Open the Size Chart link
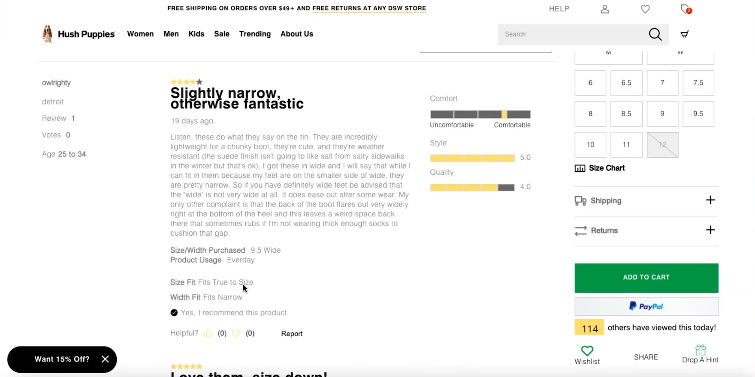 (x=606, y=168)
